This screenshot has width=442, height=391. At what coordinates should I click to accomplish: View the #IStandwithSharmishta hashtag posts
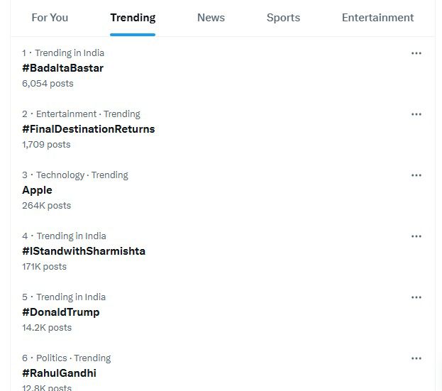pyautogui.click(x=83, y=251)
